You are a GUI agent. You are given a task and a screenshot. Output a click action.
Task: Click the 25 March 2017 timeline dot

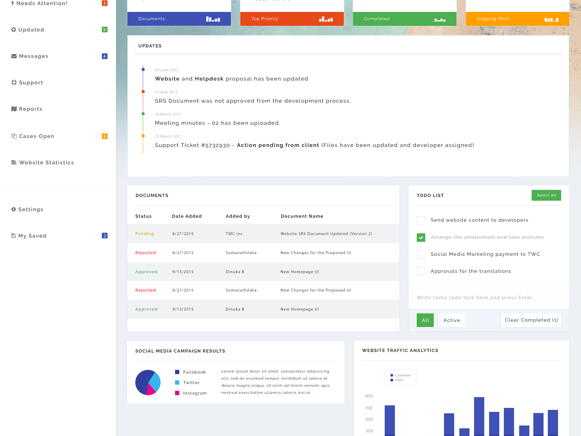click(143, 136)
